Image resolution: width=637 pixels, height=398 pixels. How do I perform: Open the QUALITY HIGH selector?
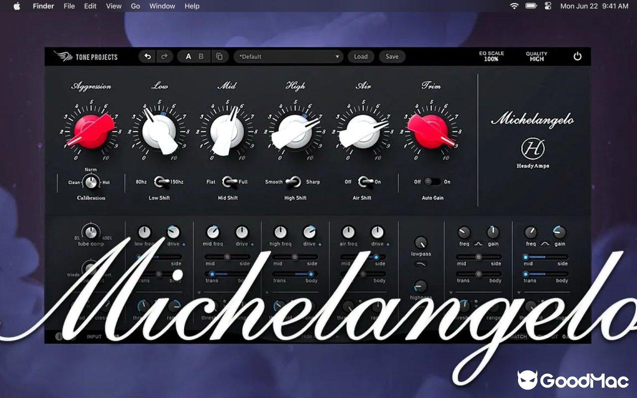tap(536, 56)
